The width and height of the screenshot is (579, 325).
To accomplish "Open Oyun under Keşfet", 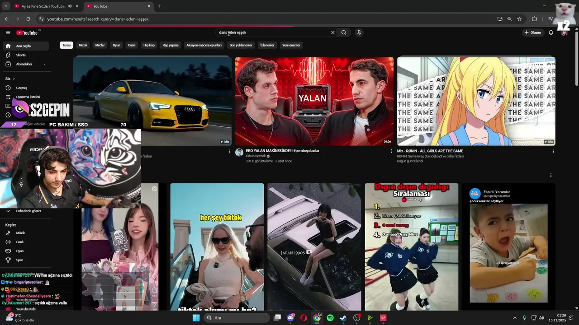I will coord(25,251).
